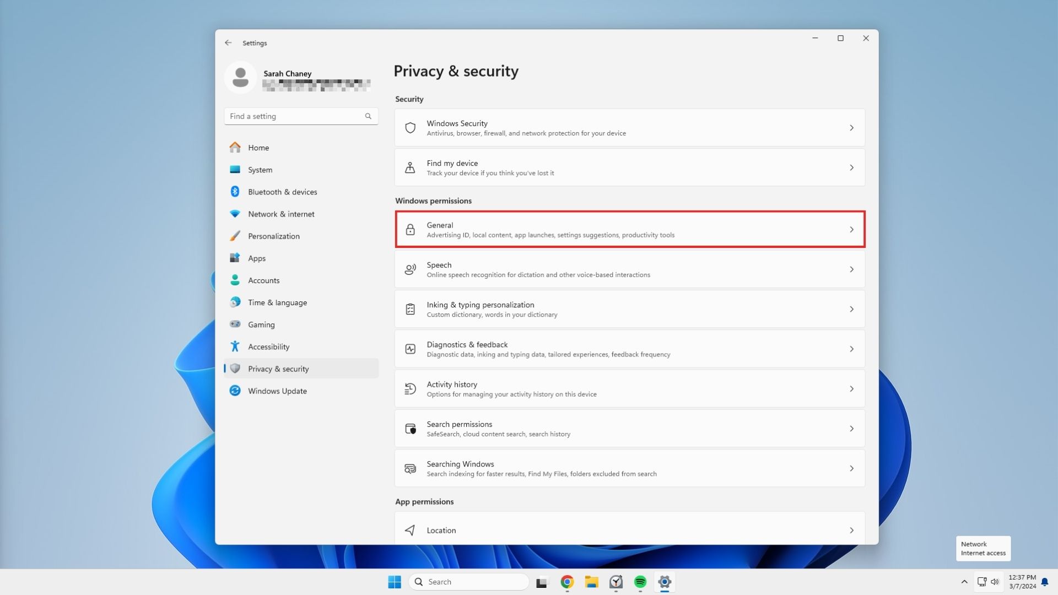The image size is (1058, 595).
Task: Click the Accounts person icon
Action: 235,280
